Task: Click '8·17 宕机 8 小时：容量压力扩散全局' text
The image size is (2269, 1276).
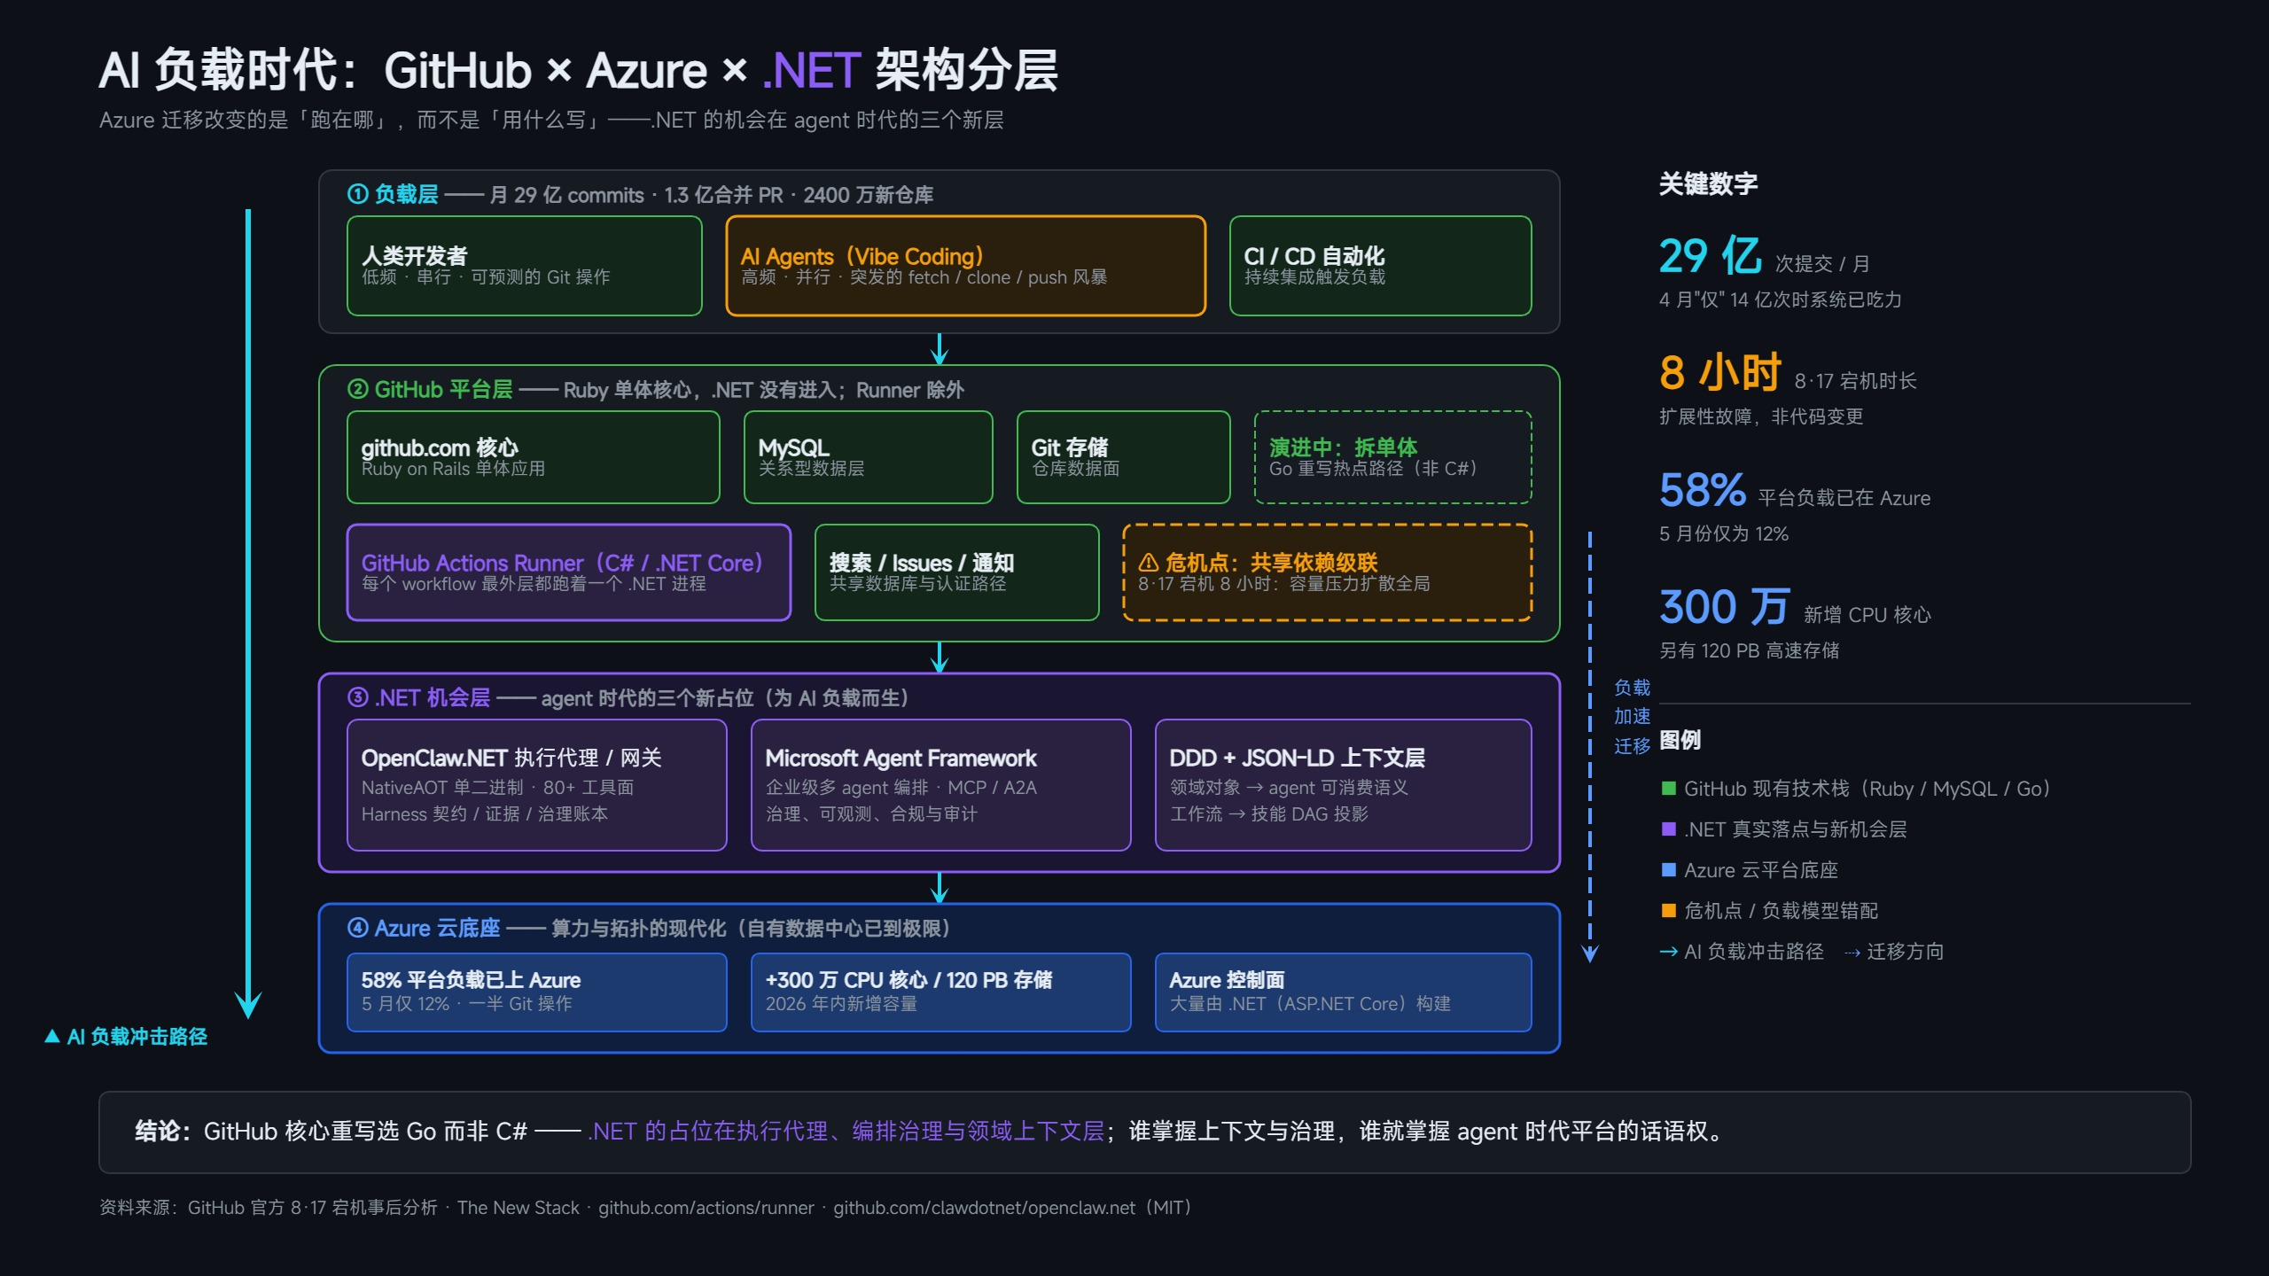Action: [x=1284, y=584]
